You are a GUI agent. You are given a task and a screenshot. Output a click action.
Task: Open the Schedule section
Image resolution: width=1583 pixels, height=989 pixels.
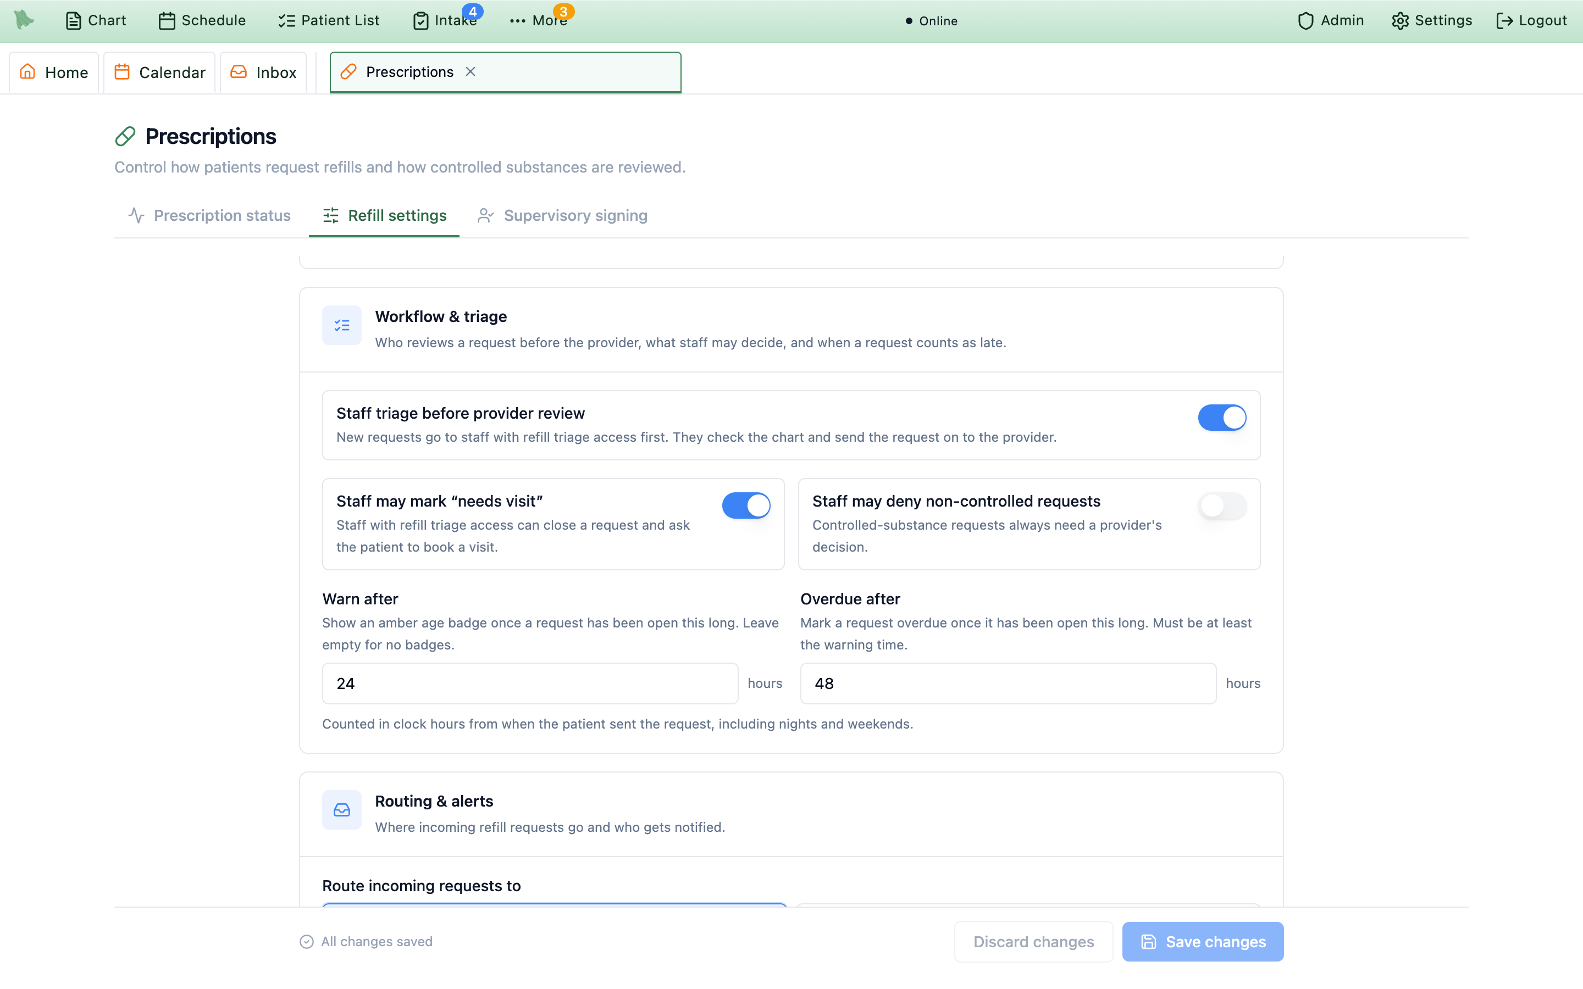202,21
